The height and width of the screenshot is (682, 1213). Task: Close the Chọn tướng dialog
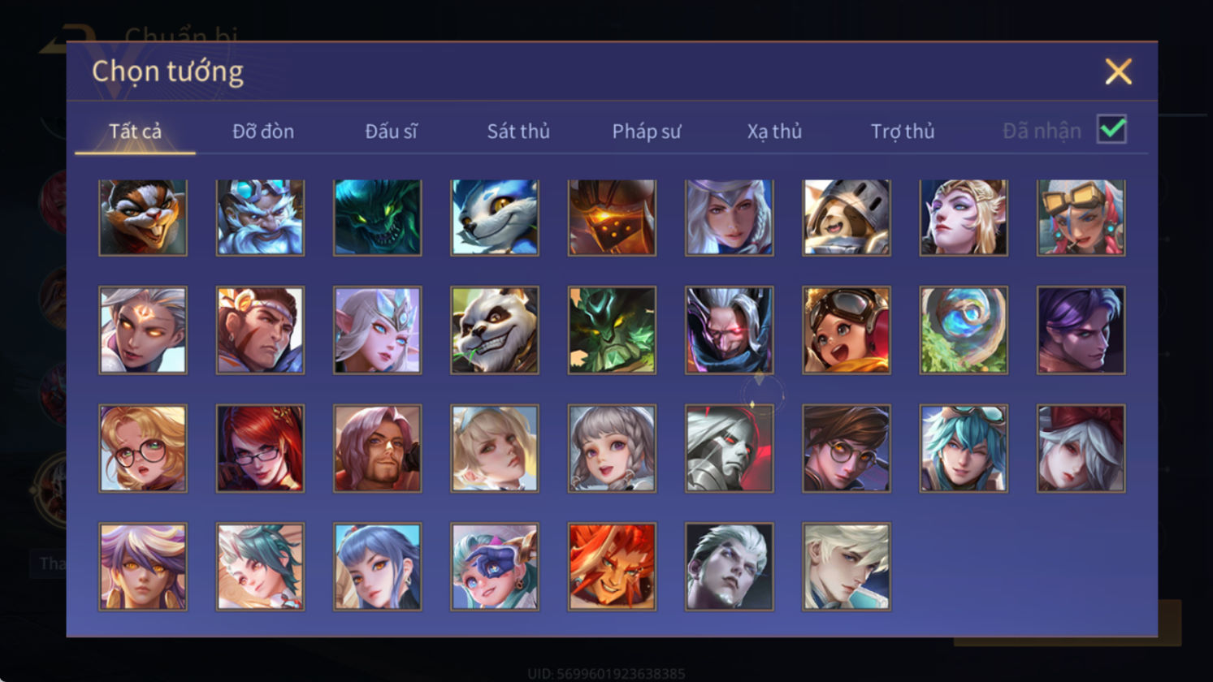coord(1119,71)
